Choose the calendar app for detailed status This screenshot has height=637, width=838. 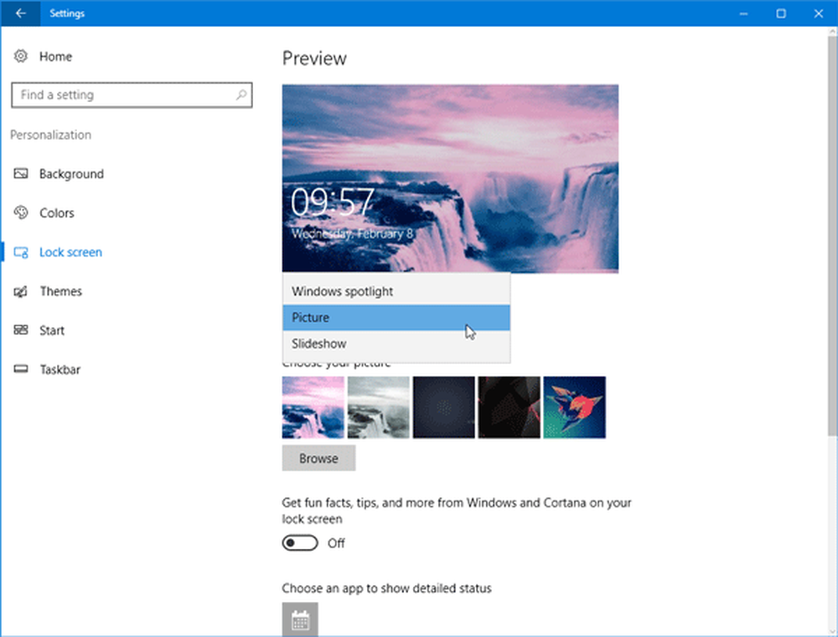[300, 619]
